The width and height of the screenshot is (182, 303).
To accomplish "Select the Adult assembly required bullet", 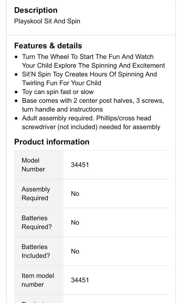I will (x=91, y=122).
